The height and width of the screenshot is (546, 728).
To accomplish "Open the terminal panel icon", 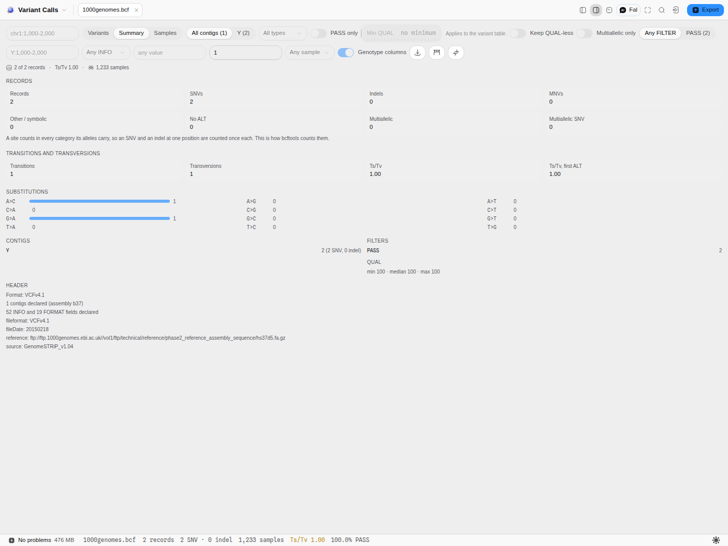I will click(x=609, y=10).
